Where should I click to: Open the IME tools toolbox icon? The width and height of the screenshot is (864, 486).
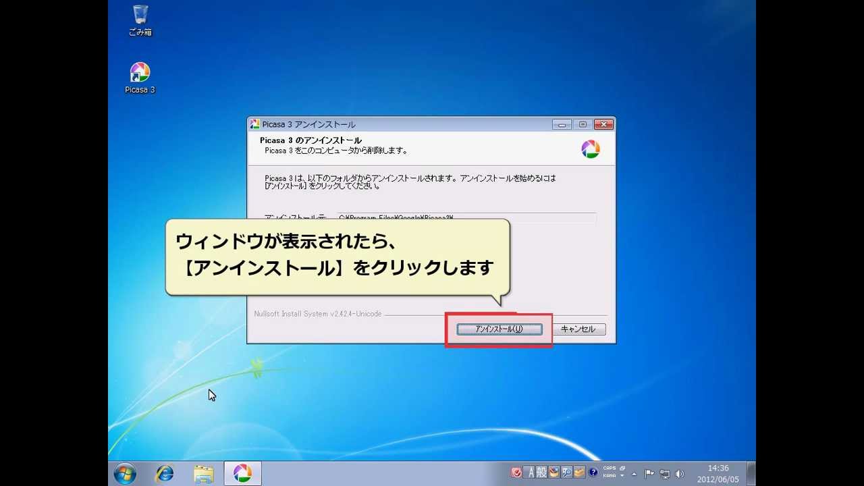(x=579, y=473)
